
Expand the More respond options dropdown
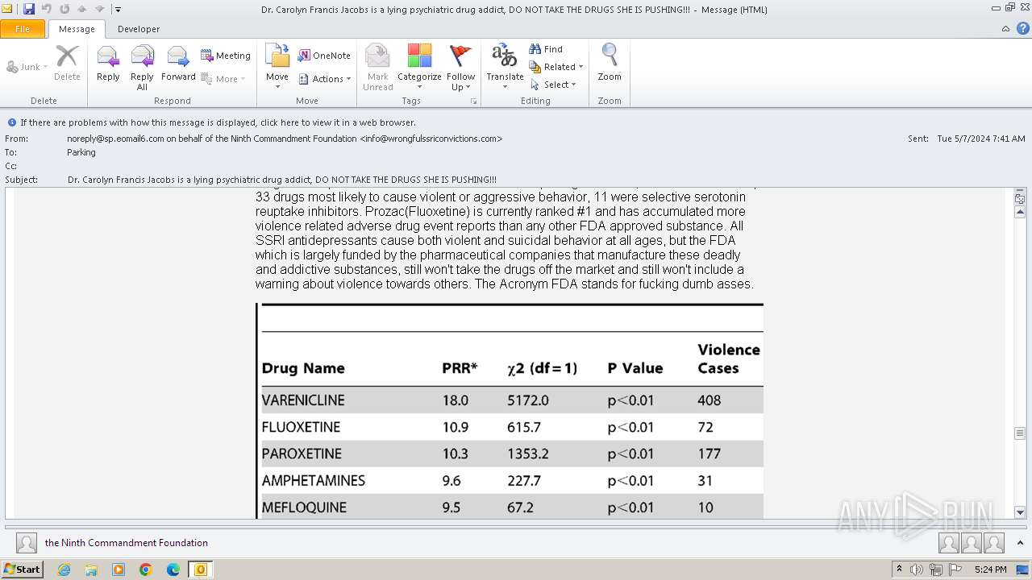click(223, 79)
